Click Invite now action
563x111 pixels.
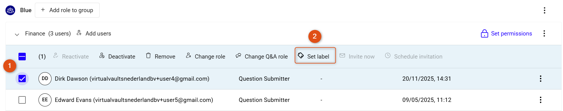pos(357,56)
